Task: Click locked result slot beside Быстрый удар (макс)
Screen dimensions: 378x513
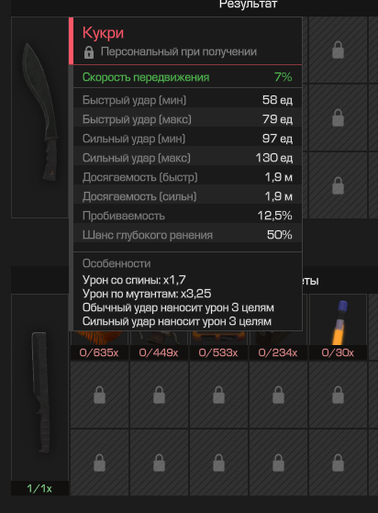Action: click(x=338, y=117)
